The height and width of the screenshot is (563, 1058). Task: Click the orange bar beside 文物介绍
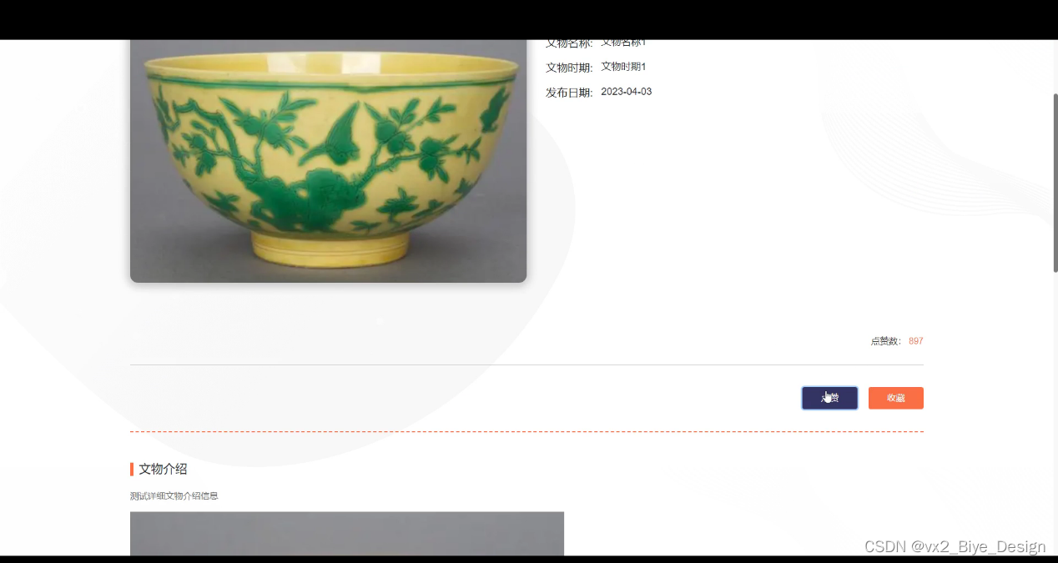(x=132, y=469)
